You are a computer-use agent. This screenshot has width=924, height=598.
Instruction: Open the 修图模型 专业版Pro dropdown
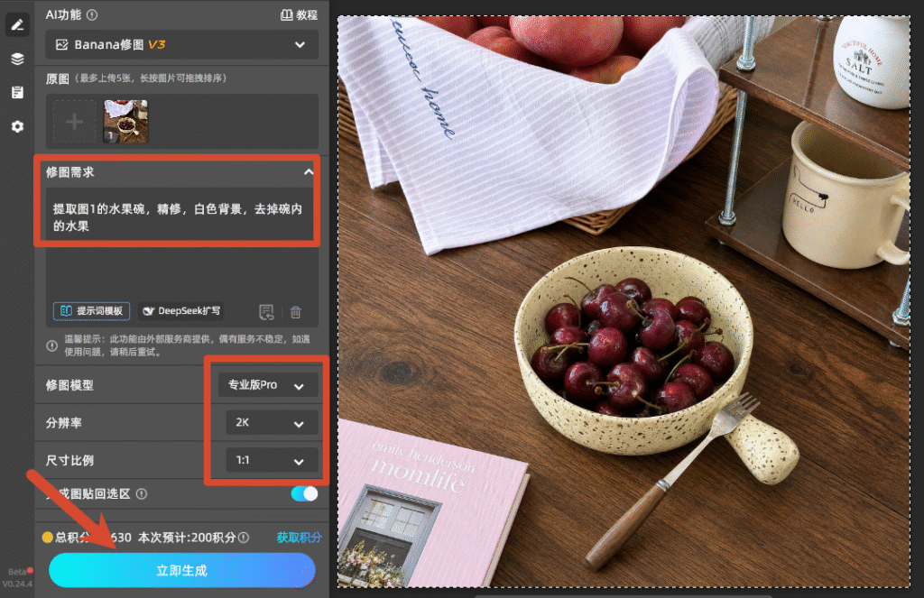point(268,385)
